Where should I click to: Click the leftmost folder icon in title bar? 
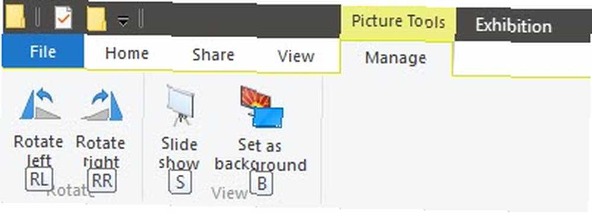[x=15, y=18]
